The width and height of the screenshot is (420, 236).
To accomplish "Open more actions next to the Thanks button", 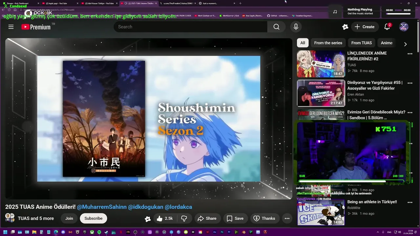I will click(287, 218).
